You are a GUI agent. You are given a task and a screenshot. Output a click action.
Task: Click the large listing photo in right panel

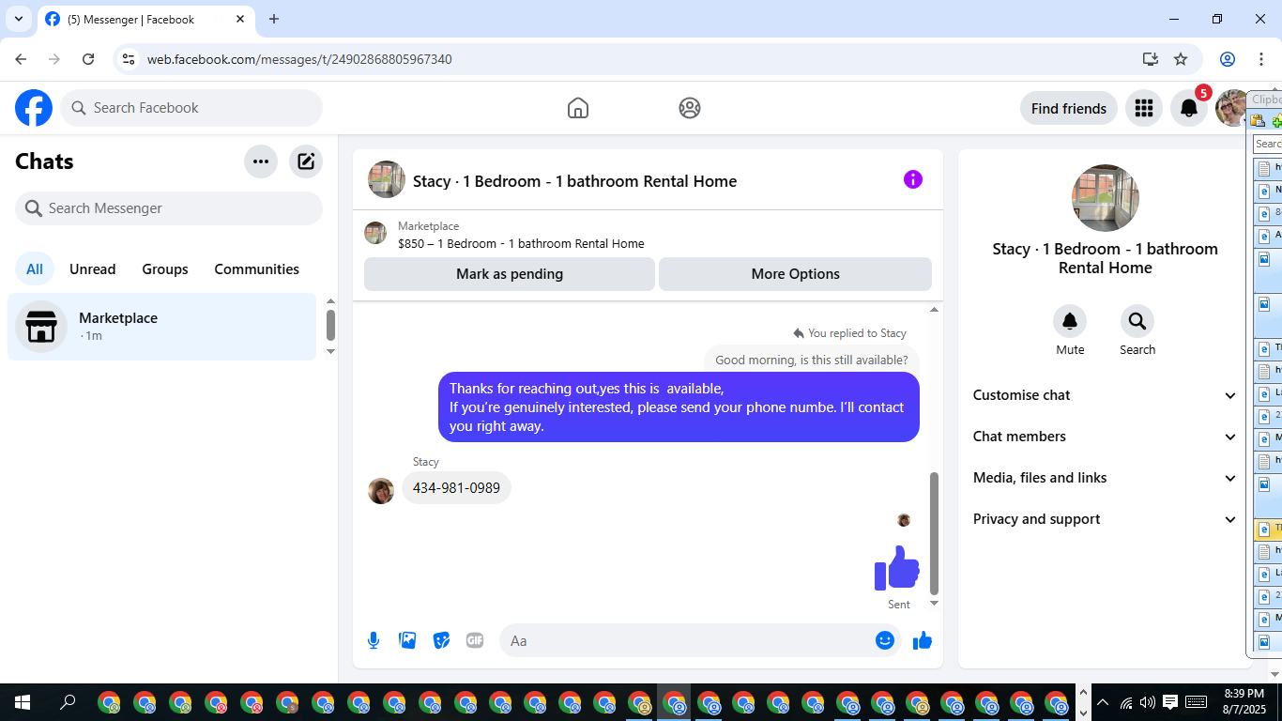coord(1106,198)
